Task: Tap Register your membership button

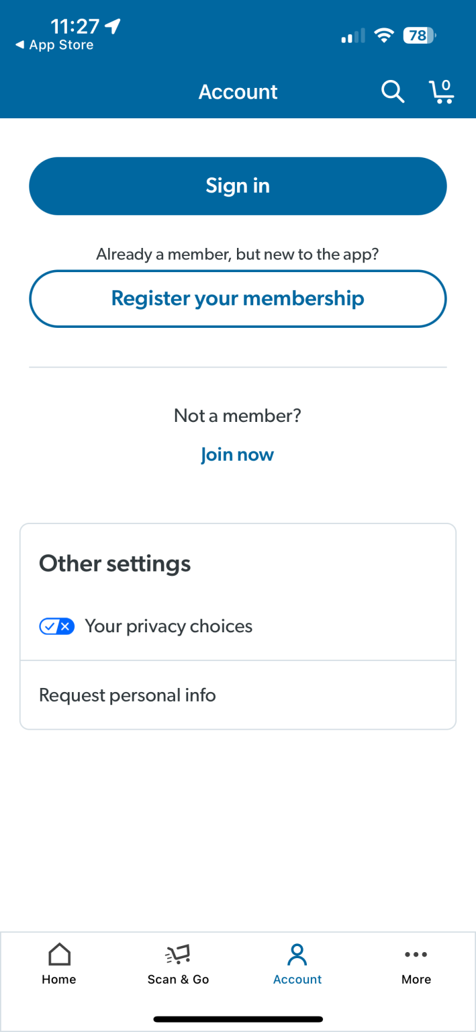Action: pos(238,298)
